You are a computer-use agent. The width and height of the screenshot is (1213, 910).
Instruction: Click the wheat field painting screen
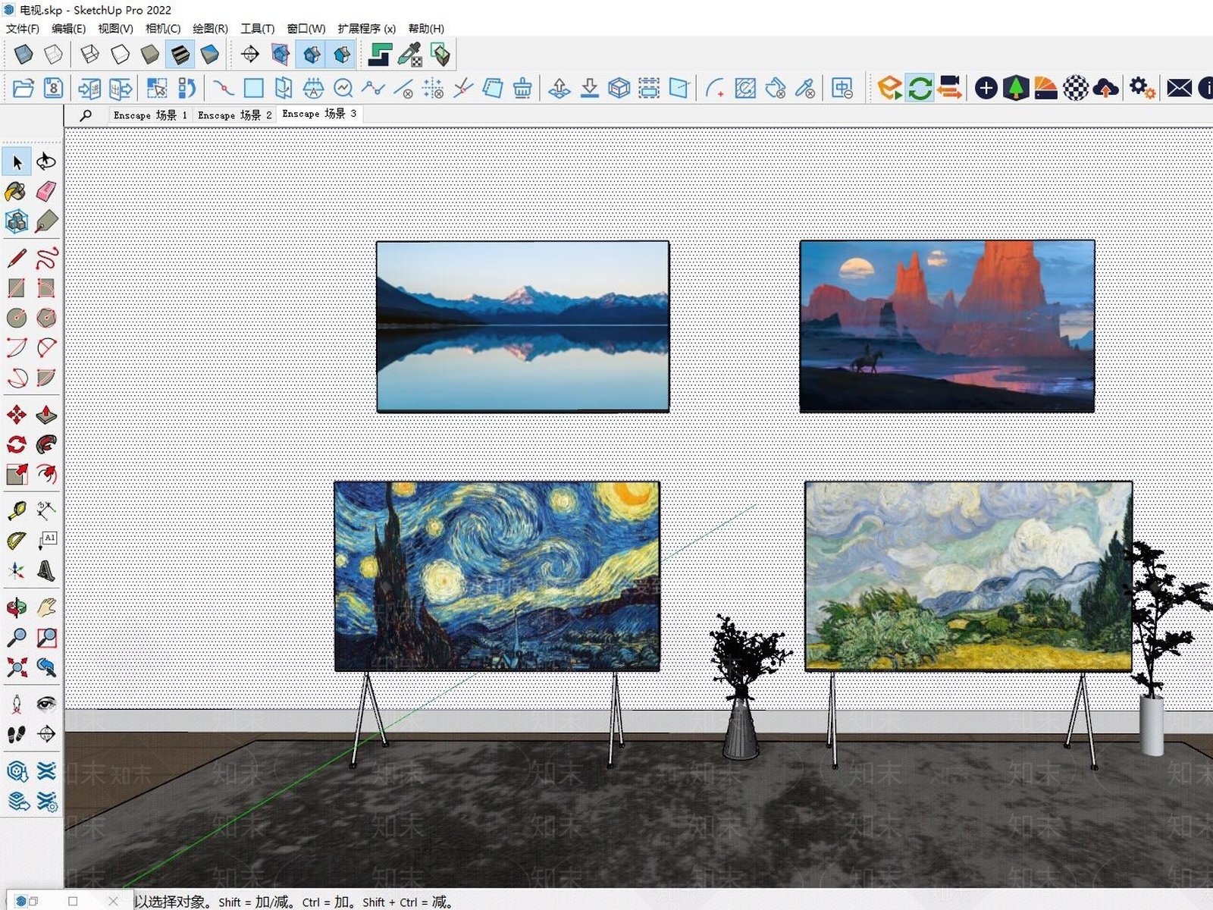tap(969, 576)
